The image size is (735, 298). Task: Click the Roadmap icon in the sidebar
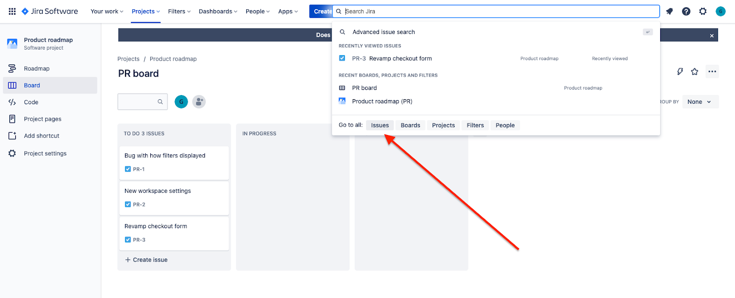coord(12,68)
